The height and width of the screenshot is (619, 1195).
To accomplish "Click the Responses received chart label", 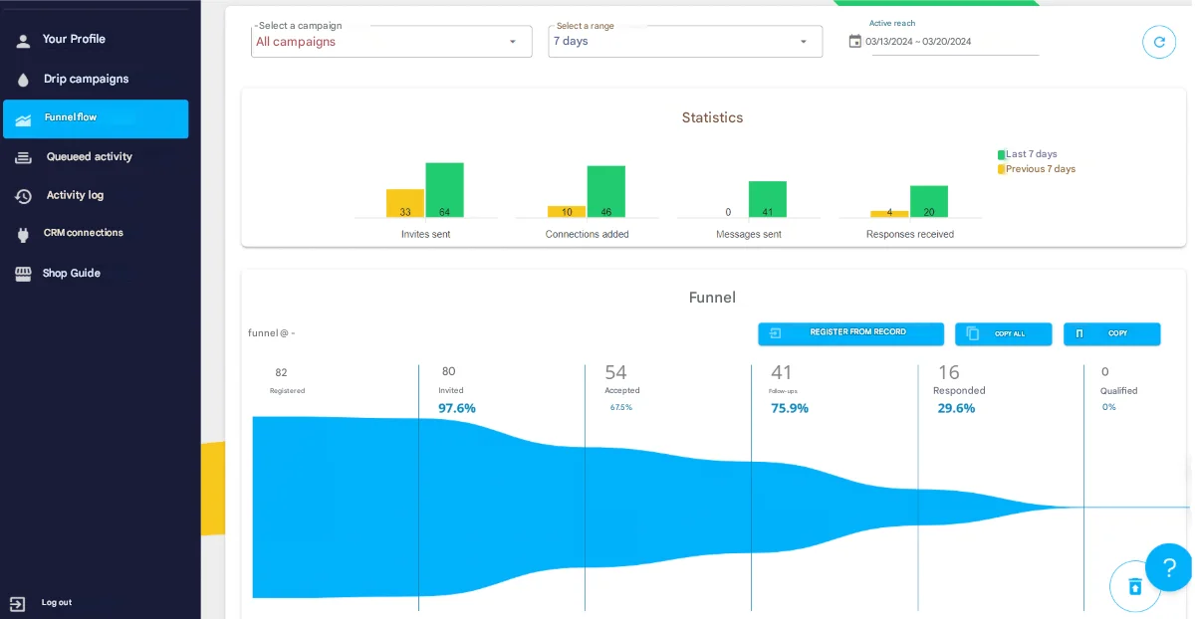I will pyautogui.click(x=910, y=235).
